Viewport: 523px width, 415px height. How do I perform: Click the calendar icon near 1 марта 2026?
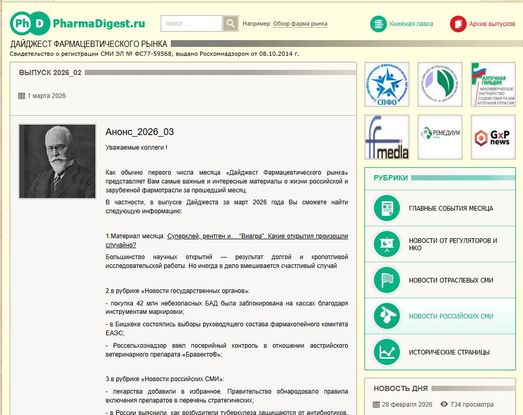(x=21, y=95)
